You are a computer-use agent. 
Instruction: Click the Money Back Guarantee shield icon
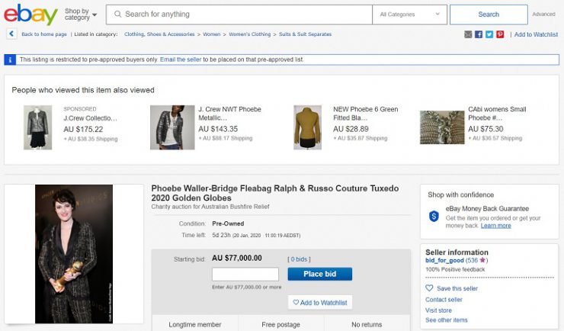[434, 217]
